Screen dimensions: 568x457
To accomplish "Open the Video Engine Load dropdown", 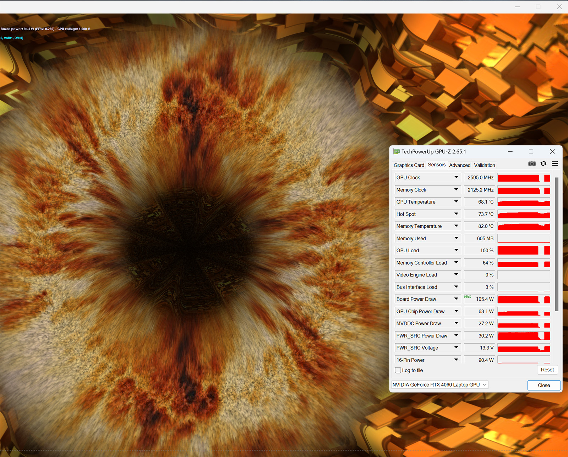I will click(x=456, y=275).
